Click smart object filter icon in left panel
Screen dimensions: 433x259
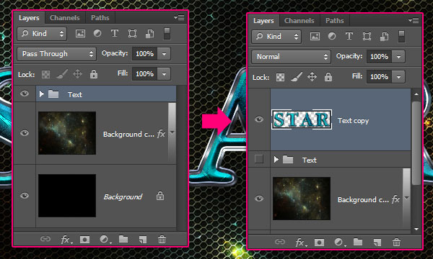coord(149,34)
